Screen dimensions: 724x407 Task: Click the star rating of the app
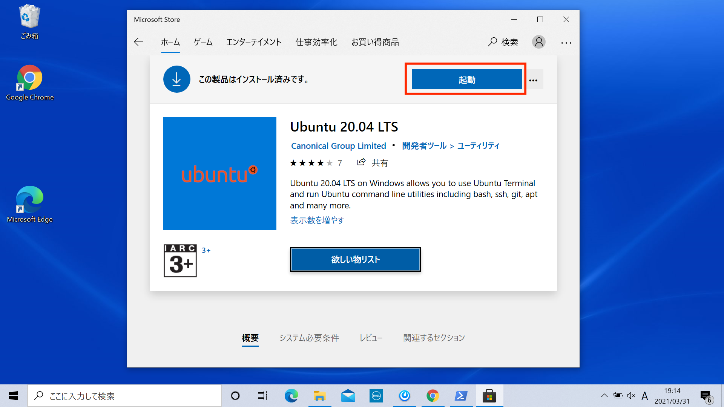tap(311, 163)
